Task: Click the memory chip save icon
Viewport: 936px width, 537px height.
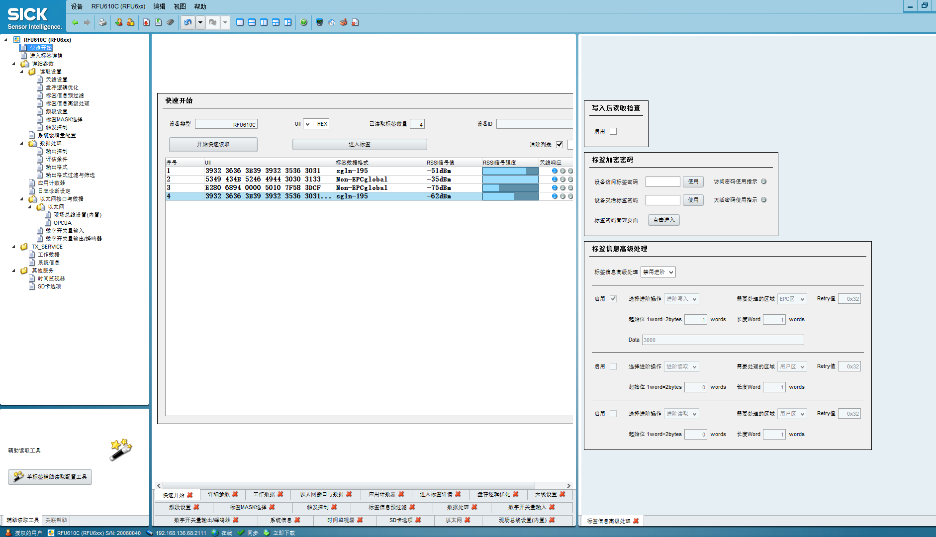Action: [x=170, y=22]
